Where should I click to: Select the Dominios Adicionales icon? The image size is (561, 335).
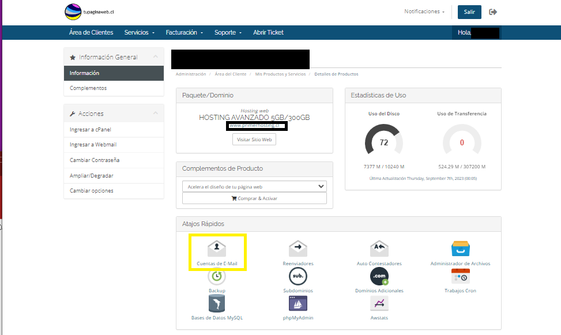(x=379, y=277)
